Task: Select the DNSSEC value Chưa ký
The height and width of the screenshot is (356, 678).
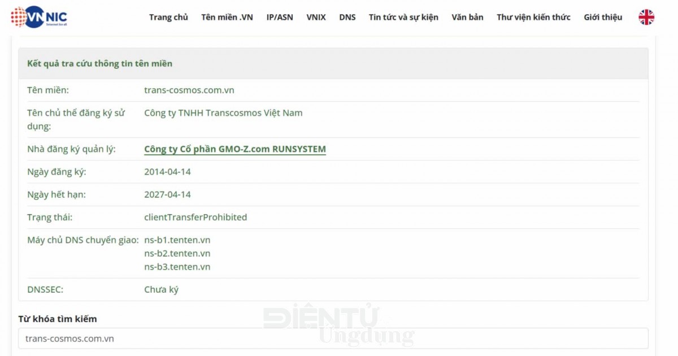Action: click(x=161, y=289)
